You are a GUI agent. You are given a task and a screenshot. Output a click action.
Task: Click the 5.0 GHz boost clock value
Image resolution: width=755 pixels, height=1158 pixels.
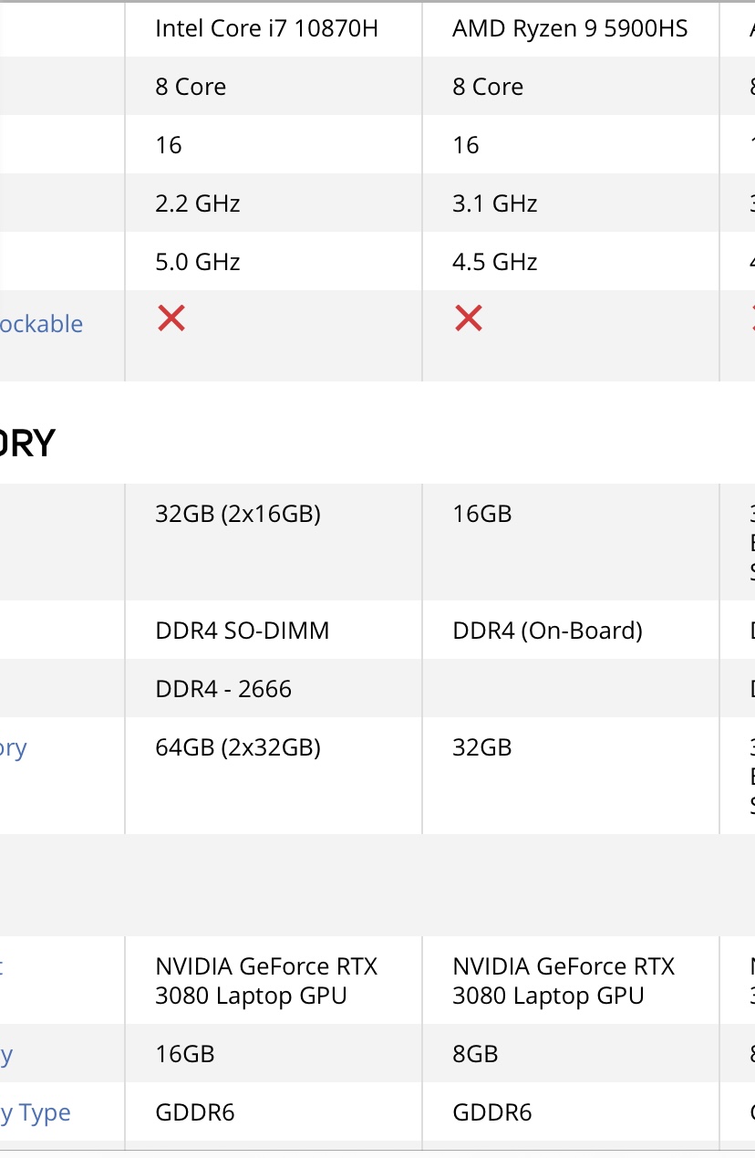(198, 262)
